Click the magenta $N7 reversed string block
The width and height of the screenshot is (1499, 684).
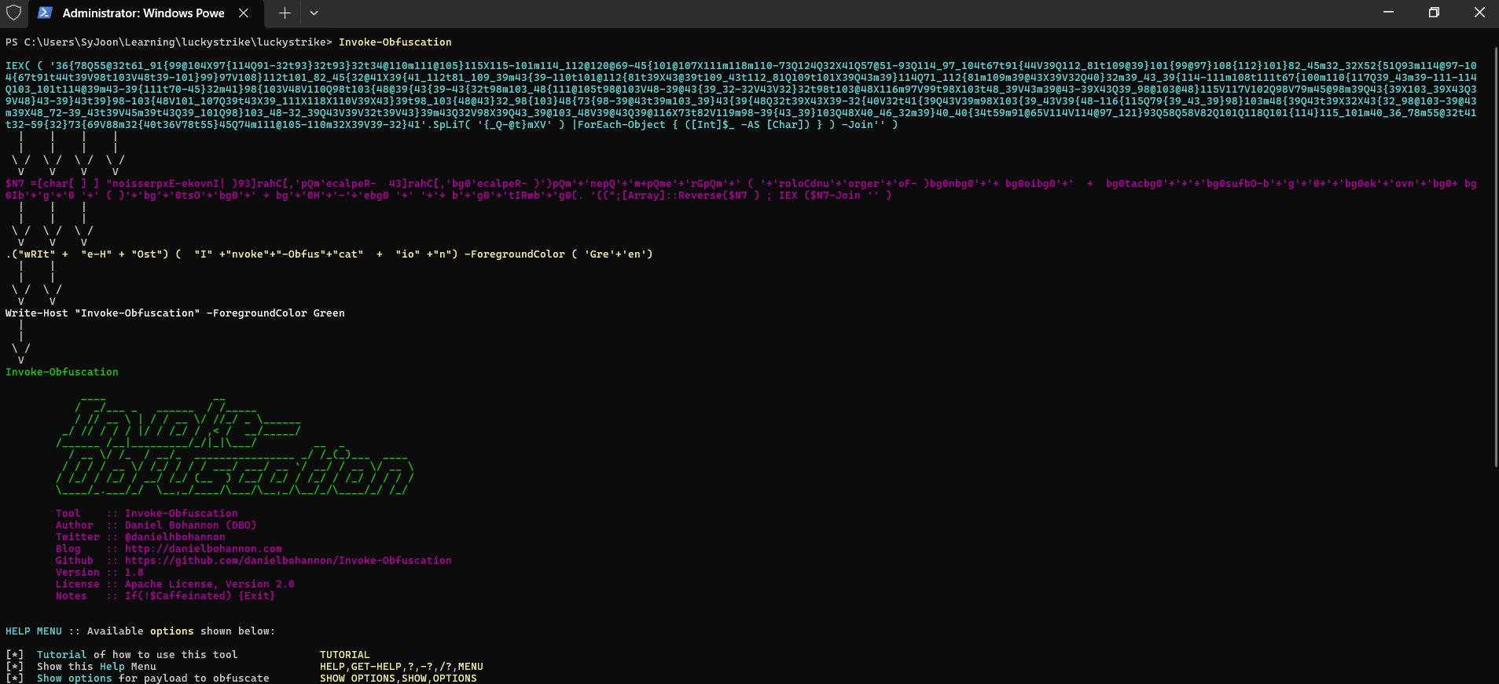741,189
